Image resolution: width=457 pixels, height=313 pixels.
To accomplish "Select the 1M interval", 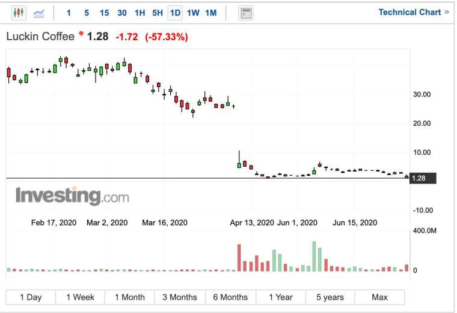I will point(210,13).
